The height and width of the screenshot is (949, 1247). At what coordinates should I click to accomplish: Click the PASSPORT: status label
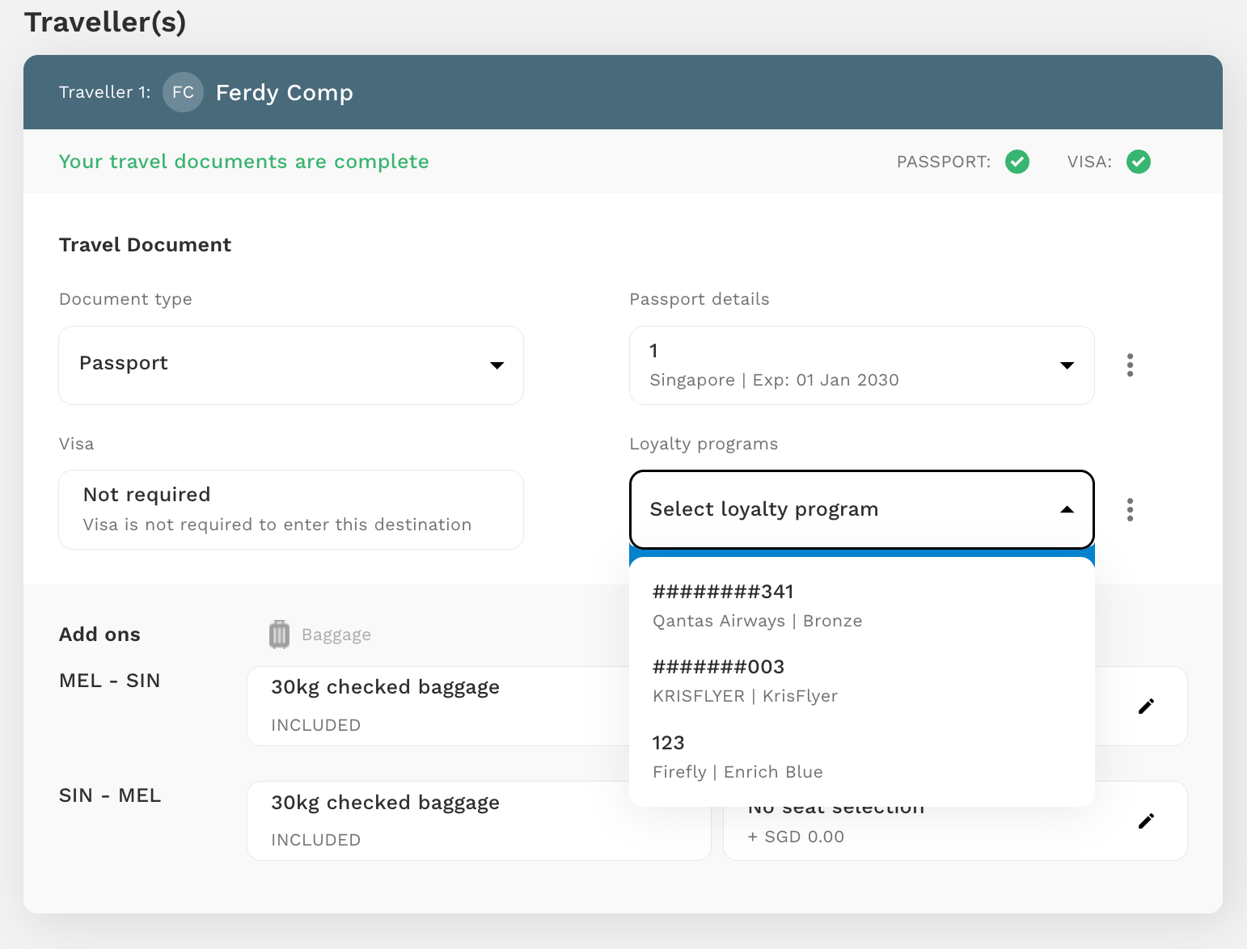[944, 162]
